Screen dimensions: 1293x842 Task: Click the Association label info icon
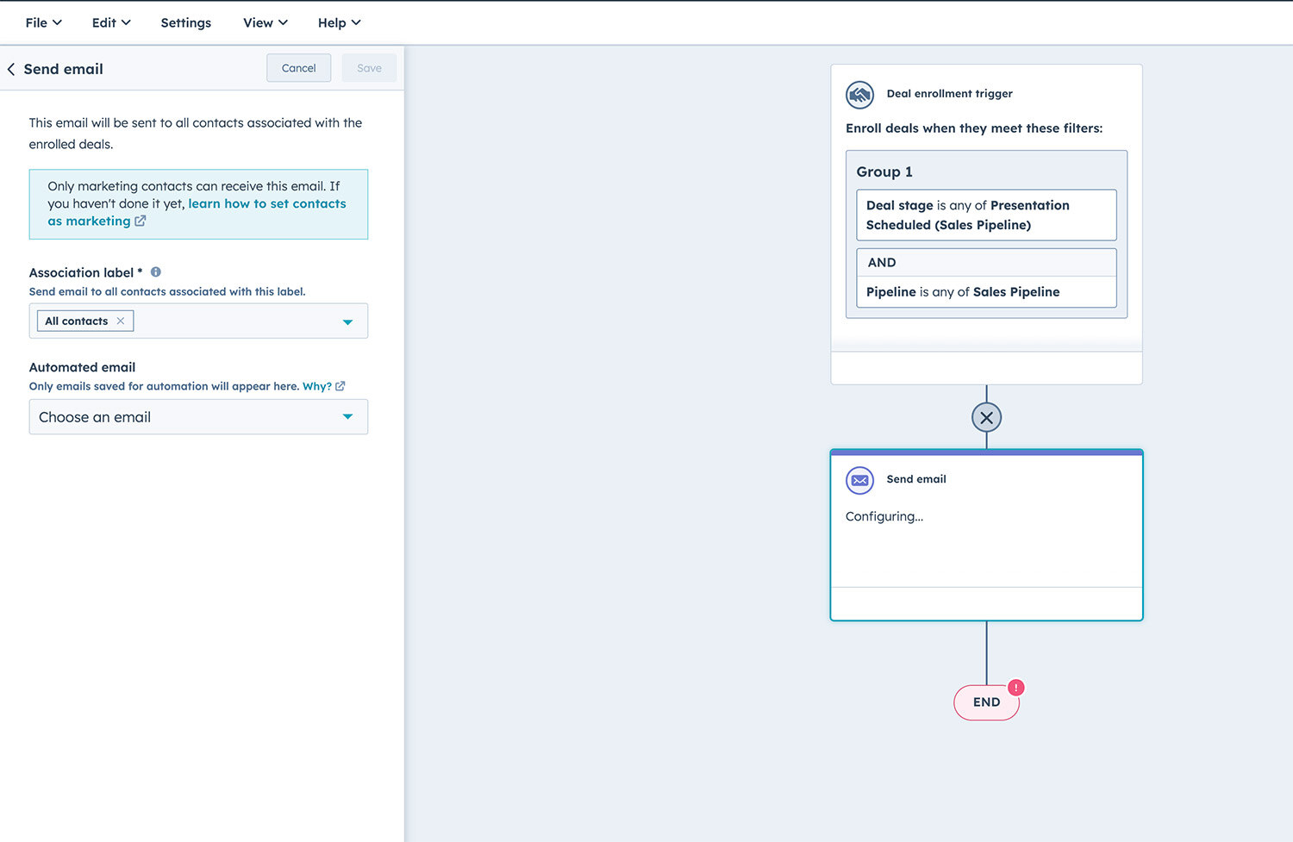[156, 272]
